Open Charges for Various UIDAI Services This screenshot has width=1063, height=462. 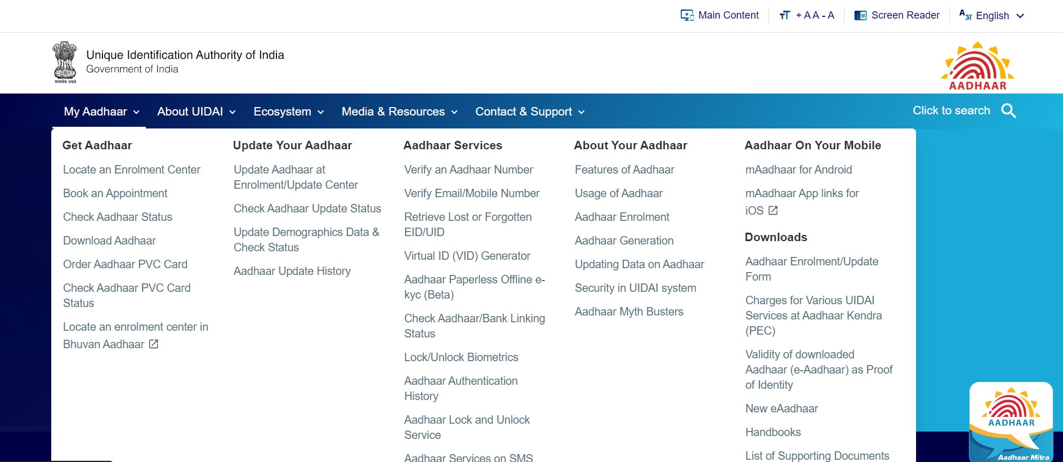(x=814, y=316)
